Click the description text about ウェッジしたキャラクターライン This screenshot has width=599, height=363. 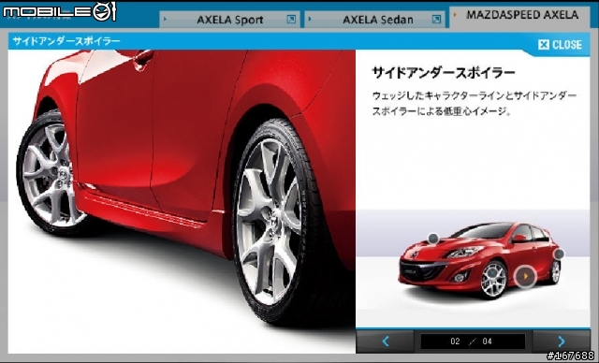pos(475,104)
